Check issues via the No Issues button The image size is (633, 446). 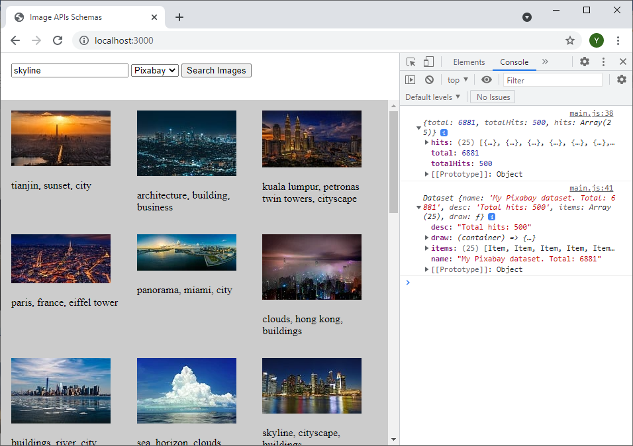tap(492, 96)
